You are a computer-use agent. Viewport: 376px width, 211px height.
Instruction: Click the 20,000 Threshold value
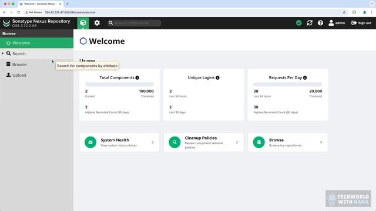315,91
